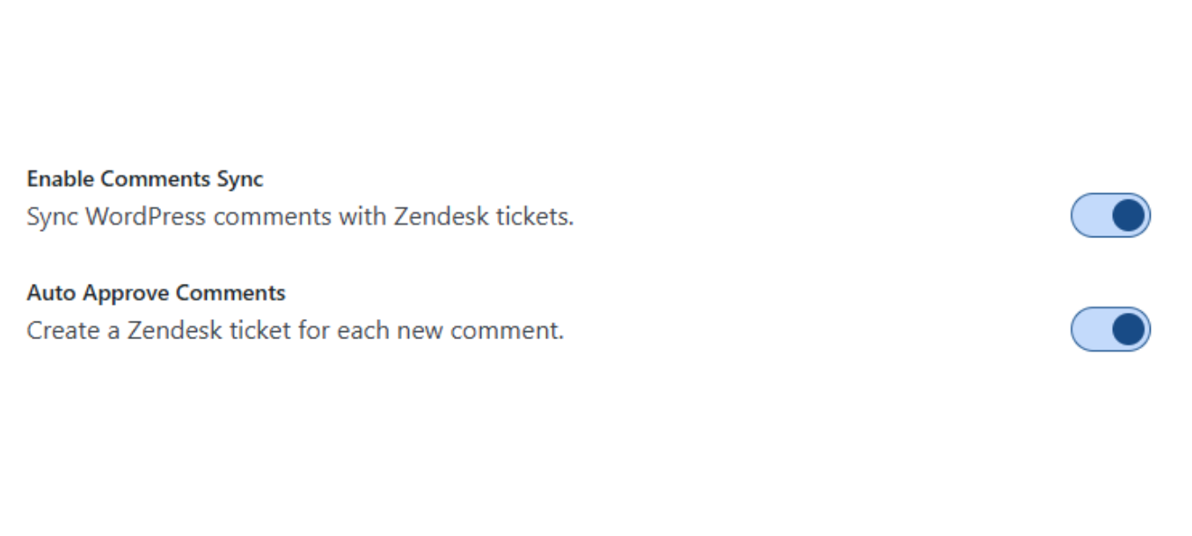Disable syncing WordPress comments with Zendesk
The image size is (1192, 536).
(x=1110, y=215)
